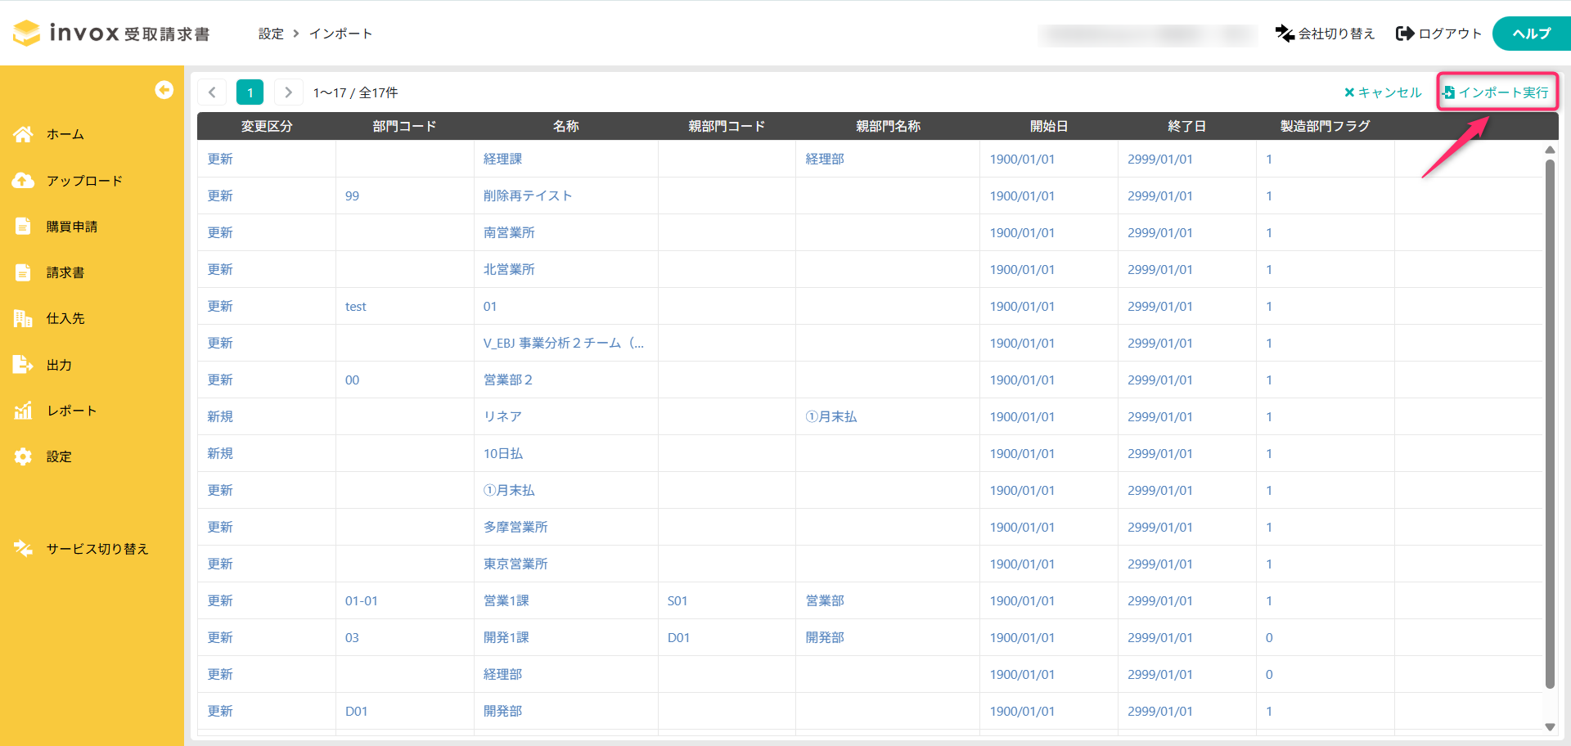Screen dimensions: 1571x746
Task: Click 会社切り替え label in header
Action: click(1336, 34)
